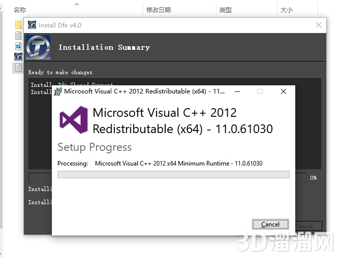
Task: Minimize the Visual C++ Redistributable window
Action: pyautogui.click(x=237, y=91)
